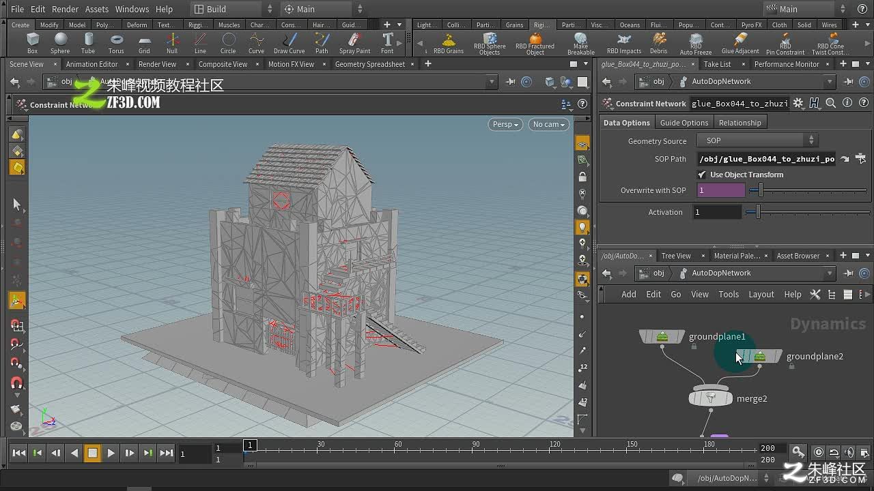
Task: Select the Grid shelf tool
Action: 144,43
